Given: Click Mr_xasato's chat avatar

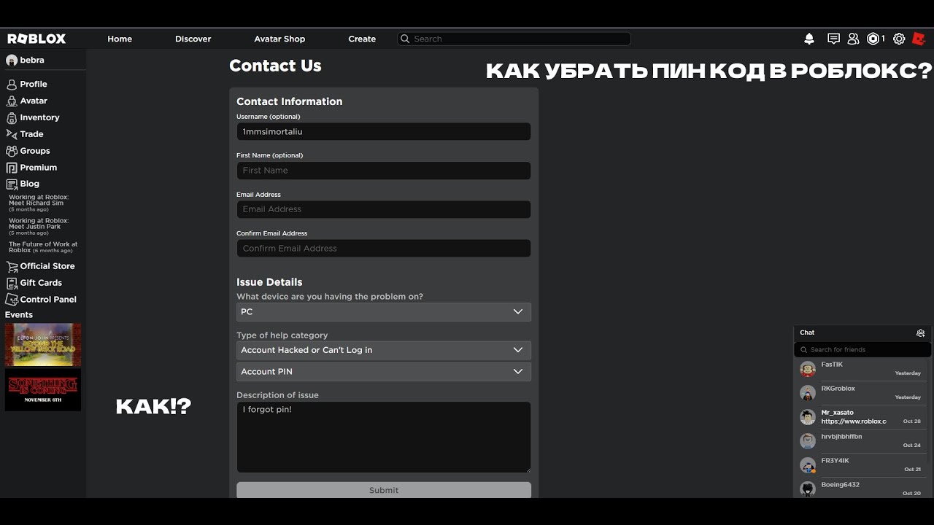Looking at the screenshot, I should click(x=807, y=417).
